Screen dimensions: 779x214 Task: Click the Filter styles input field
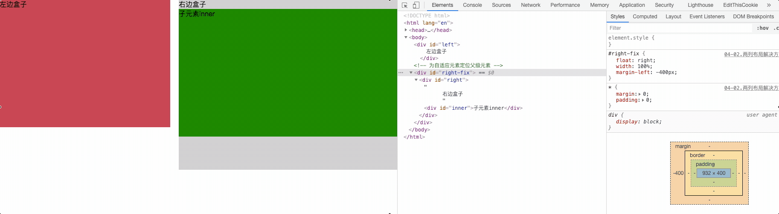click(678, 28)
